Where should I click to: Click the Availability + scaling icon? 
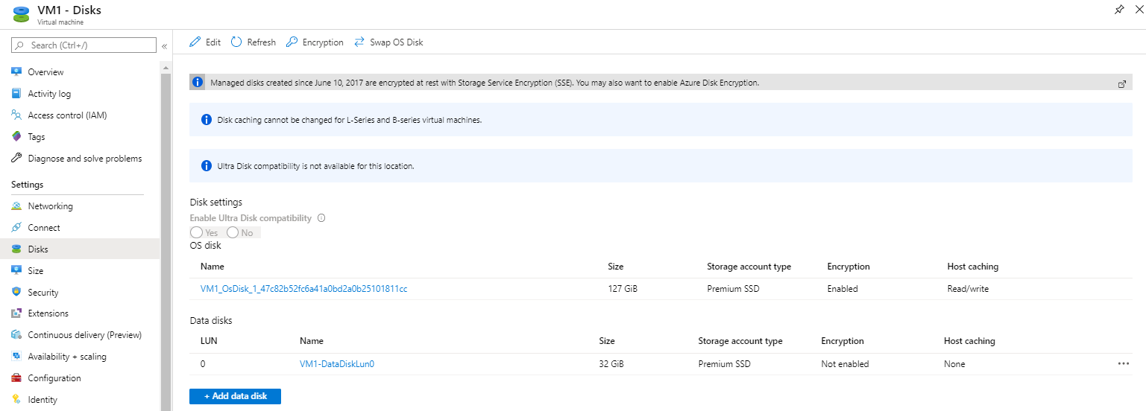pos(16,357)
